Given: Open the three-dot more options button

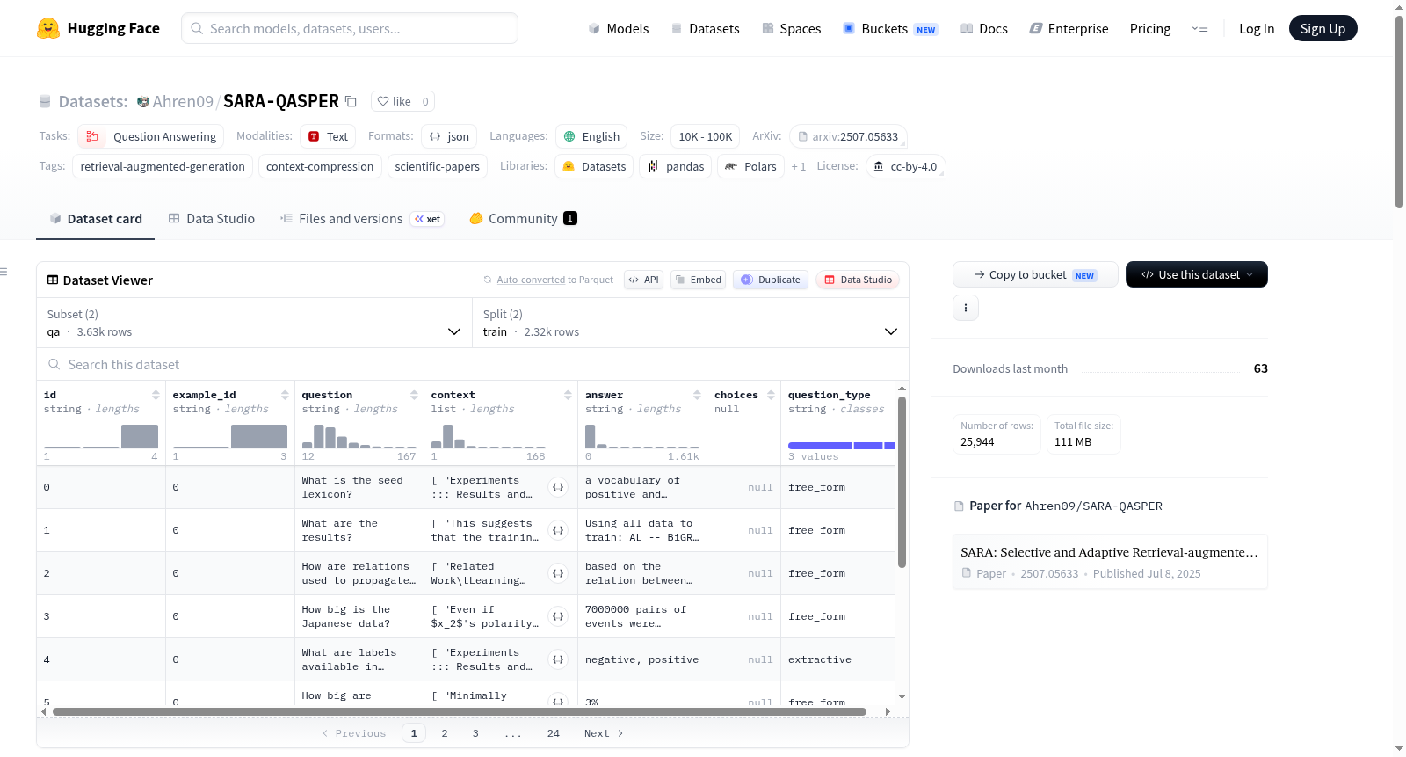Looking at the screenshot, I should pos(966,308).
